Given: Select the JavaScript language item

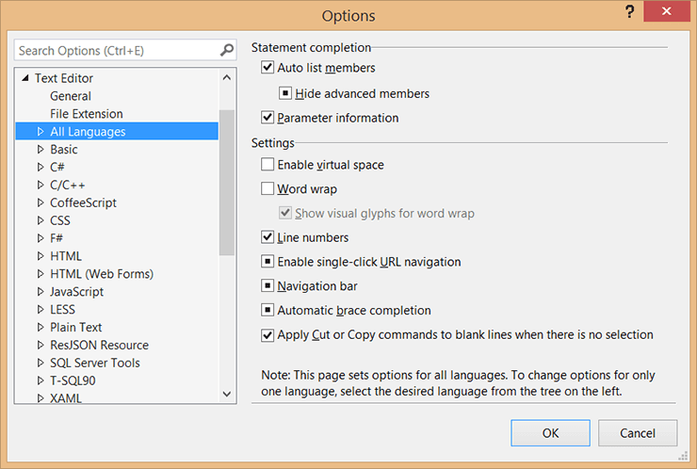Looking at the screenshot, I should pyautogui.click(x=76, y=292).
